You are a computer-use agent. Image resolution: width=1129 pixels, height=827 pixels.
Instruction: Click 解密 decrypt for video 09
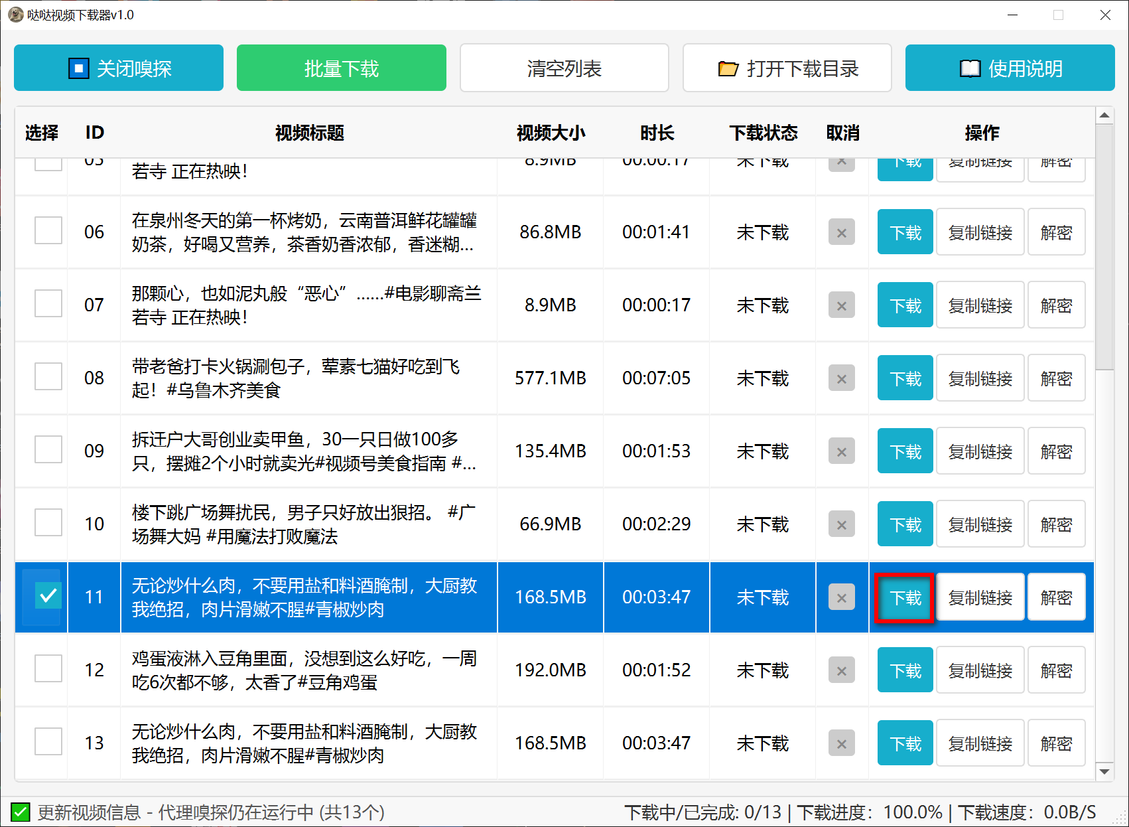(x=1057, y=451)
